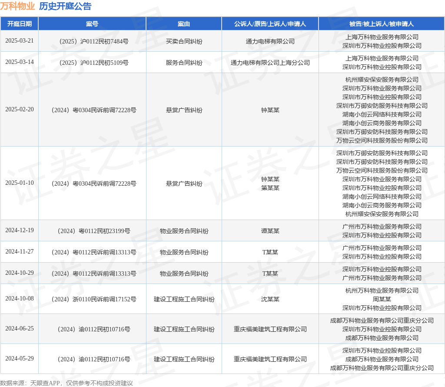This screenshot has height=387, width=445.
Task: Select the date 2024-12-19
Action: pyautogui.click(x=19, y=230)
